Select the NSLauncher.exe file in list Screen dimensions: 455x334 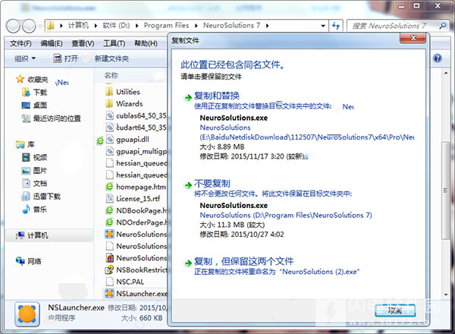coord(136,294)
